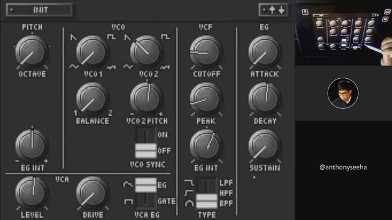The height and width of the screenshot is (220, 392).
Task: Click the webcam video thumbnail
Action: tap(344, 33)
